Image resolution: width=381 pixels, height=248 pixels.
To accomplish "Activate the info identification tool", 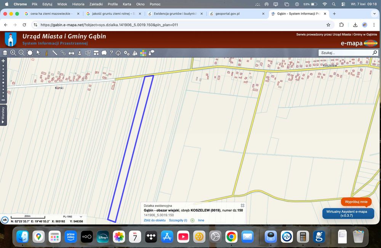I will click(46, 53).
